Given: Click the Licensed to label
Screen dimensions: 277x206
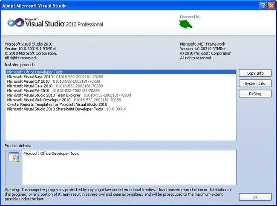Looking at the screenshot, I should coord(190,17).
